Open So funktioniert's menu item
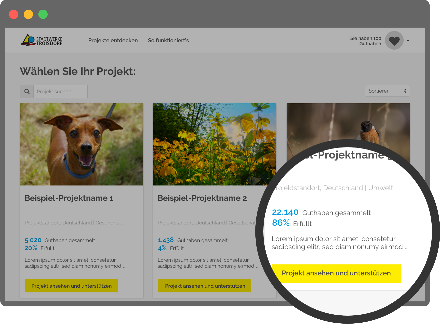Screen dimensions: 440x324 168,40
